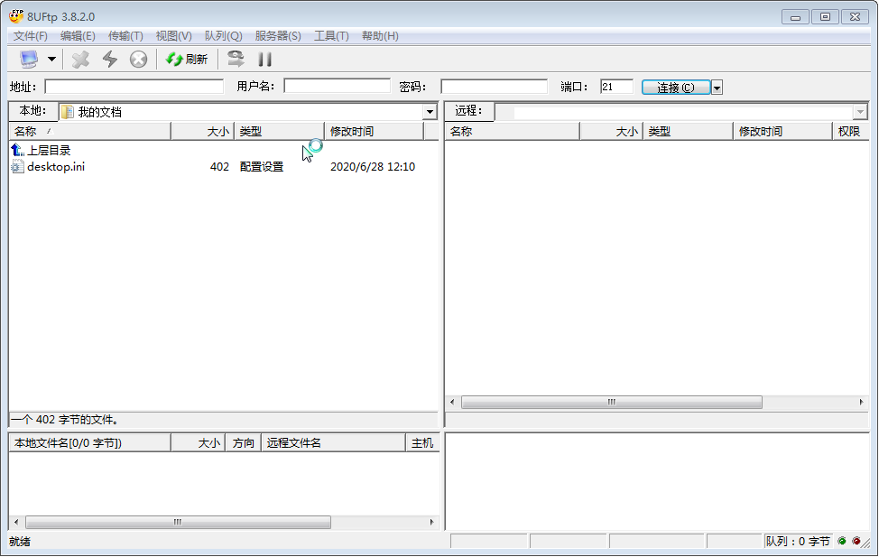Open the site manager computer icon
Image resolution: width=879 pixels, height=557 pixels.
point(29,60)
